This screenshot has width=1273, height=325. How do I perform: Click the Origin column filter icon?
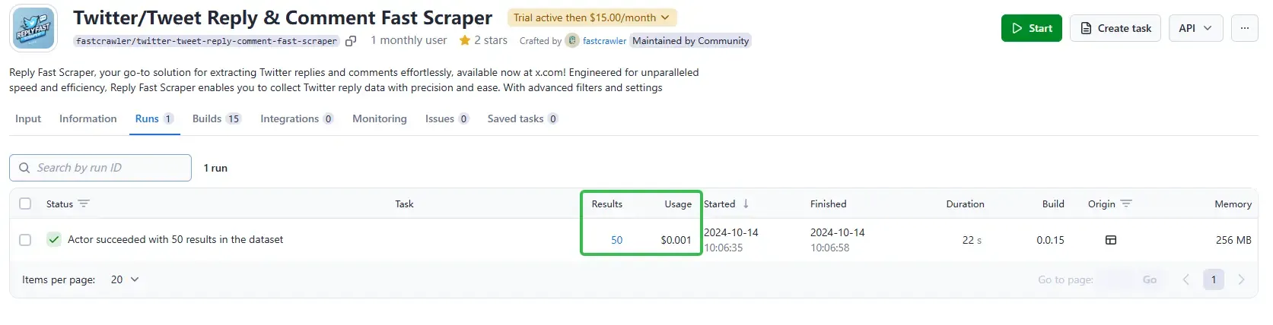(x=1126, y=204)
